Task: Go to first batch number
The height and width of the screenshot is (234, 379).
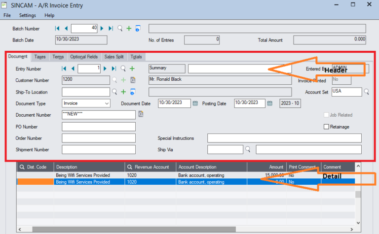Action: (x=57, y=29)
